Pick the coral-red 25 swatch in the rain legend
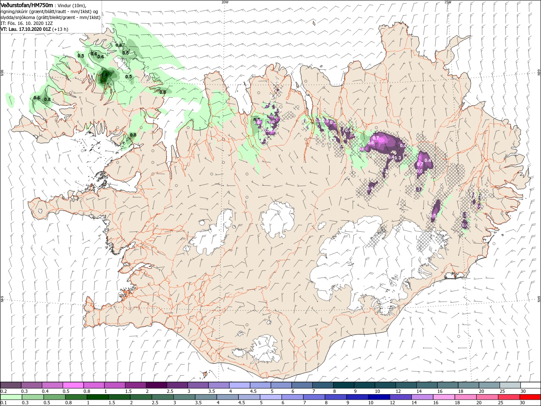This screenshot has height=406, width=541. click(508, 397)
